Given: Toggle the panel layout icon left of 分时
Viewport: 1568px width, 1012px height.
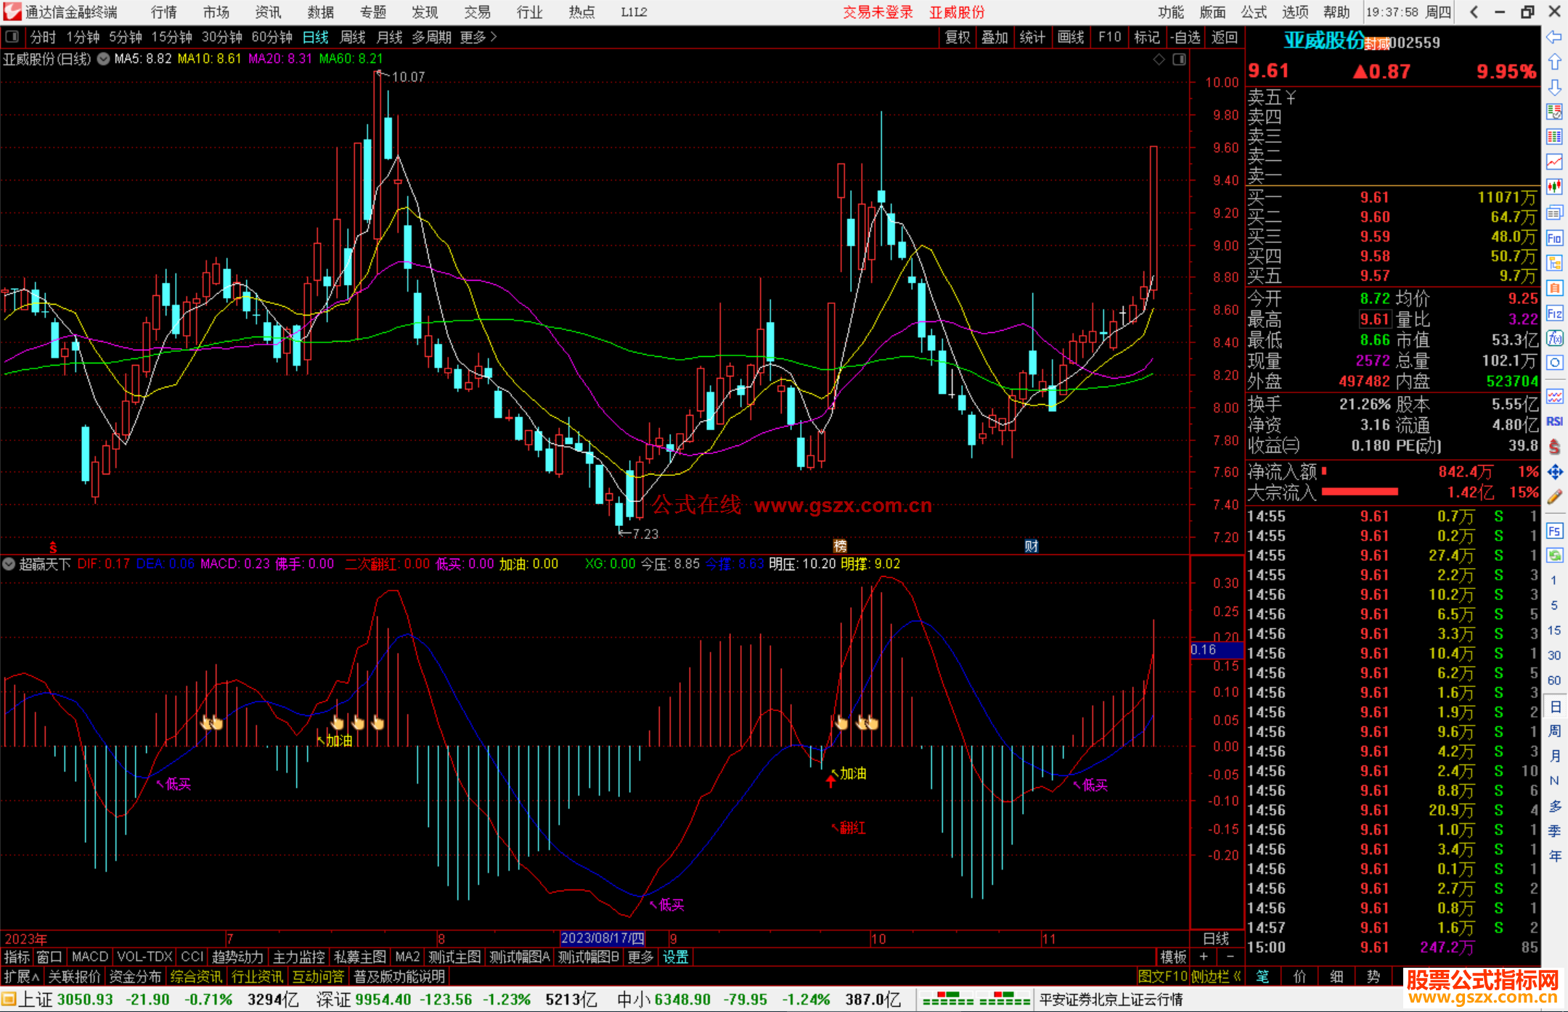Looking at the screenshot, I should 12,37.
